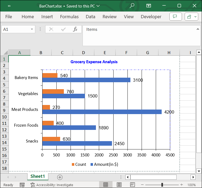
Task: Expand the Quick Access toolbar chevrons
Action: coord(9,6)
